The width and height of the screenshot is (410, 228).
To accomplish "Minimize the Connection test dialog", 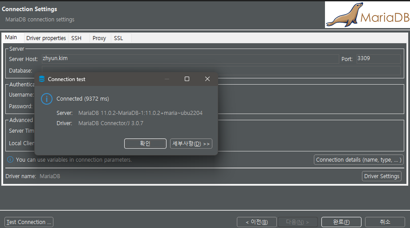I will point(167,79).
